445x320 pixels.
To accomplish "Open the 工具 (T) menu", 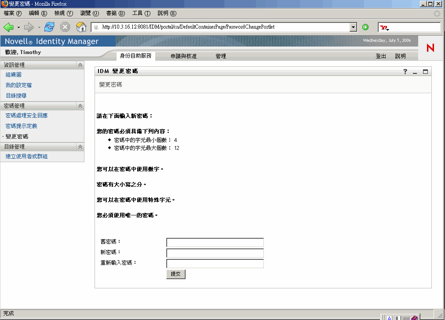I will coord(141,13).
